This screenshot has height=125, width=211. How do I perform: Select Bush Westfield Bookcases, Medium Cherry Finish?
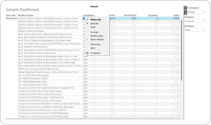[50, 66]
